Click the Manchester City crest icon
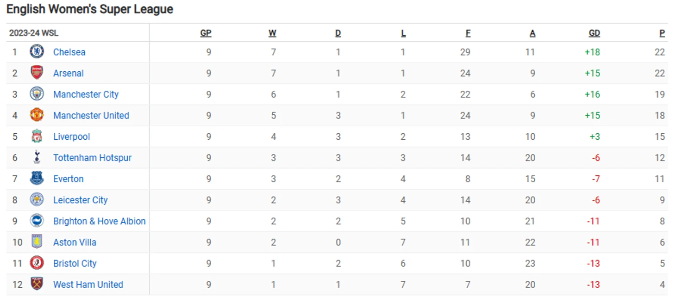This screenshot has width=676, height=298. click(x=37, y=94)
